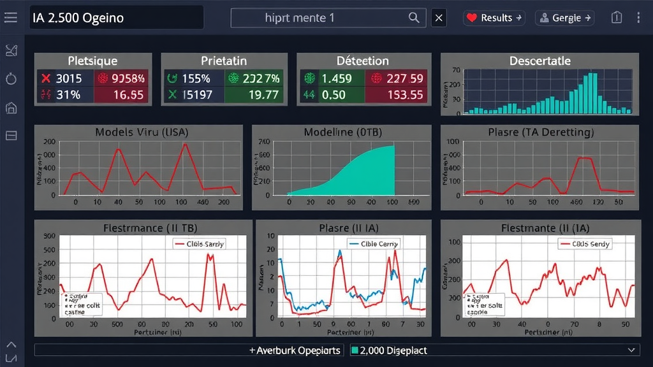The image size is (653, 367).
Task: Open the hamburger menu at top left
Action: (x=11, y=18)
